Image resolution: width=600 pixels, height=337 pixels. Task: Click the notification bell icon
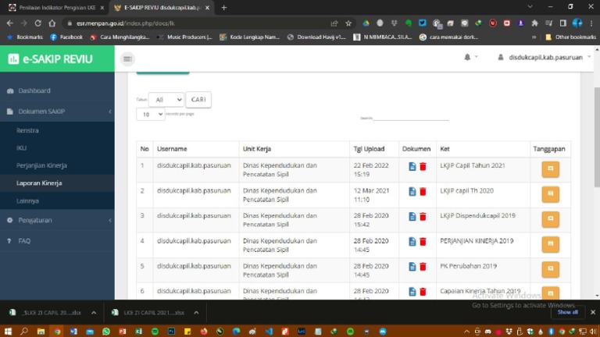click(x=468, y=57)
